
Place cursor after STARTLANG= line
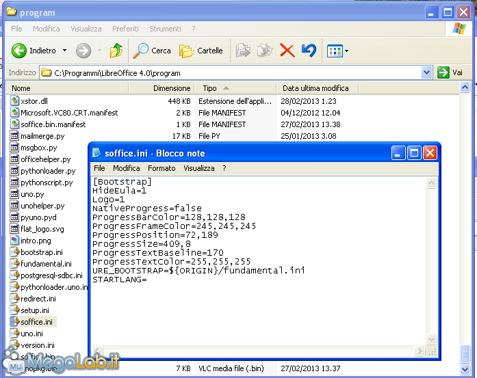tap(147, 280)
